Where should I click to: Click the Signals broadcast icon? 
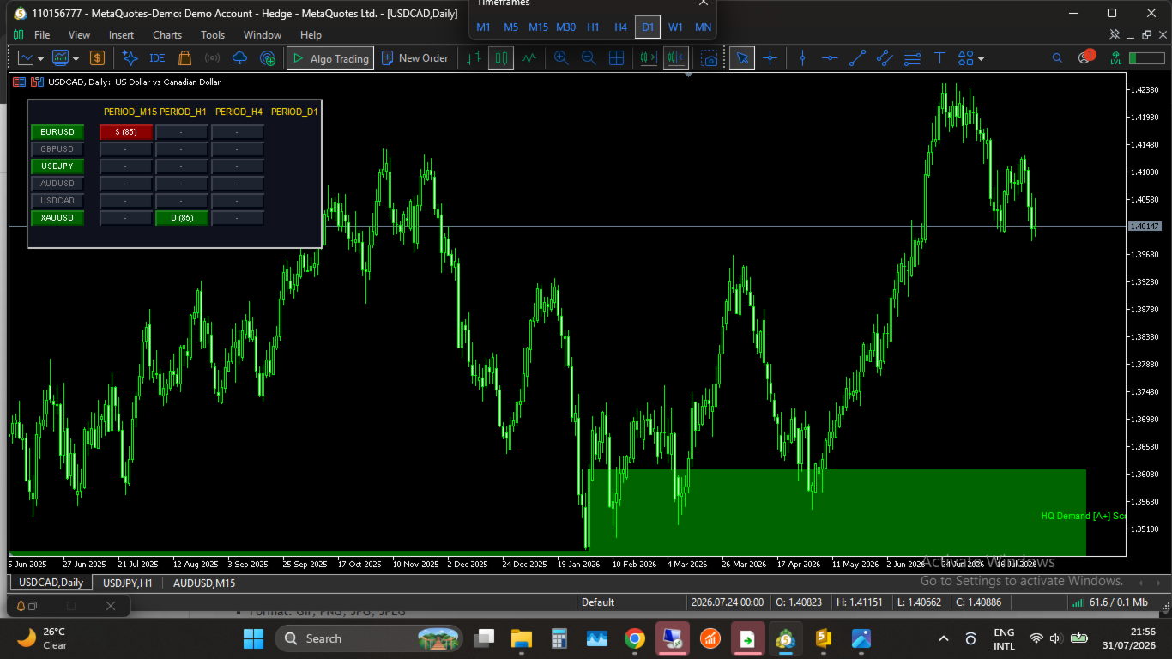pos(213,58)
